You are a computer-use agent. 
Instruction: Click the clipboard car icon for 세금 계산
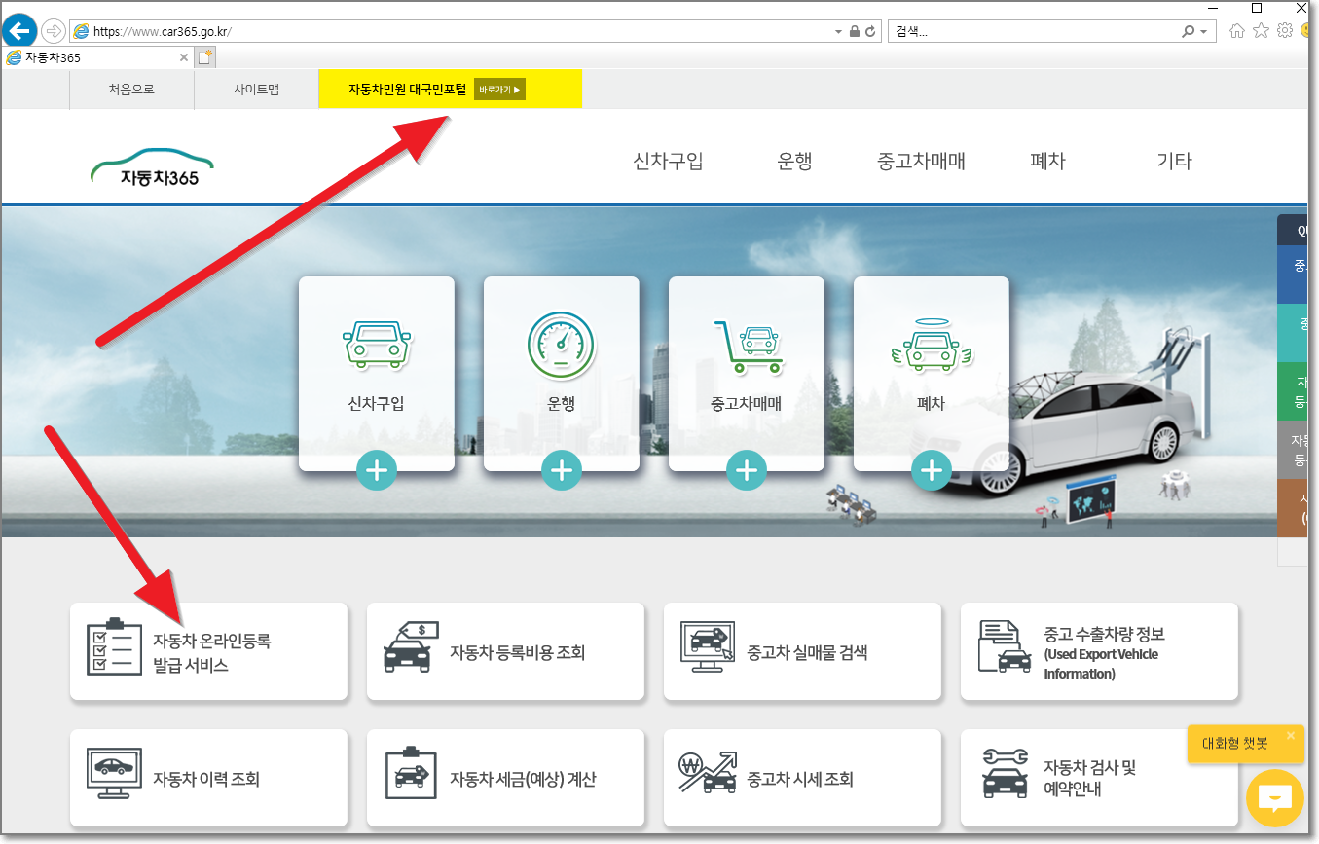click(412, 774)
